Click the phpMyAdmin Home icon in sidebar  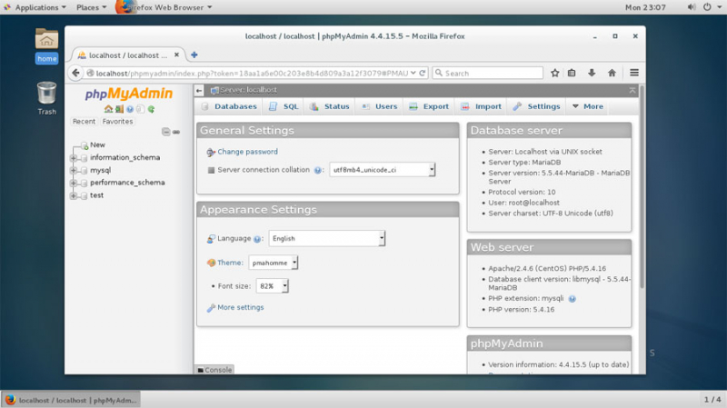pyautogui.click(x=108, y=109)
